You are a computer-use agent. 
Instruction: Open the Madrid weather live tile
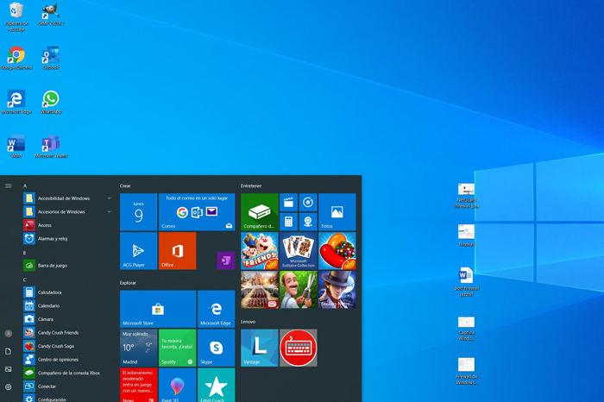point(138,348)
